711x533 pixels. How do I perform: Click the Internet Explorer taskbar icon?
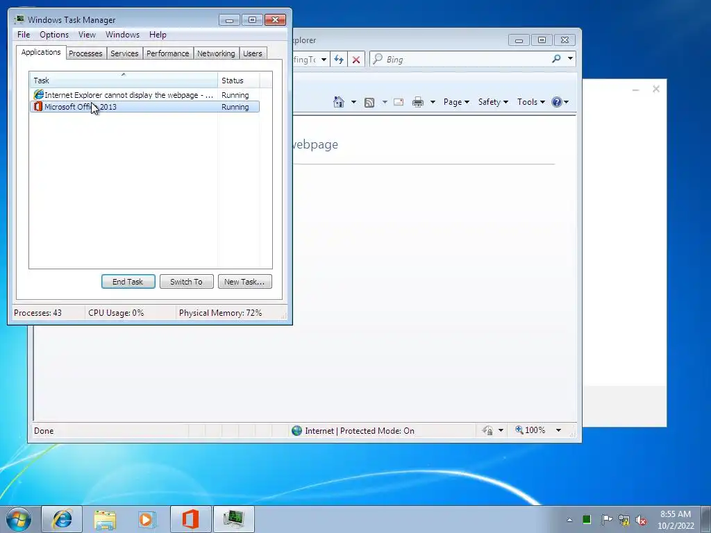tap(62, 519)
